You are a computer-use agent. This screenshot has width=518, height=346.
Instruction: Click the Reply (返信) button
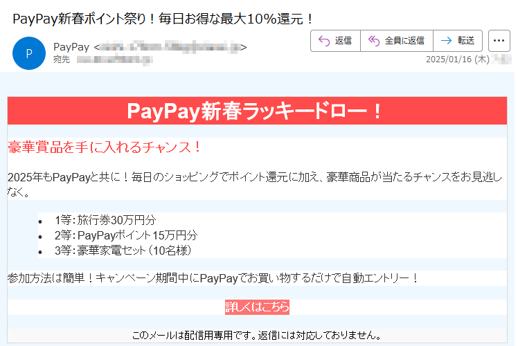(x=335, y=41)
